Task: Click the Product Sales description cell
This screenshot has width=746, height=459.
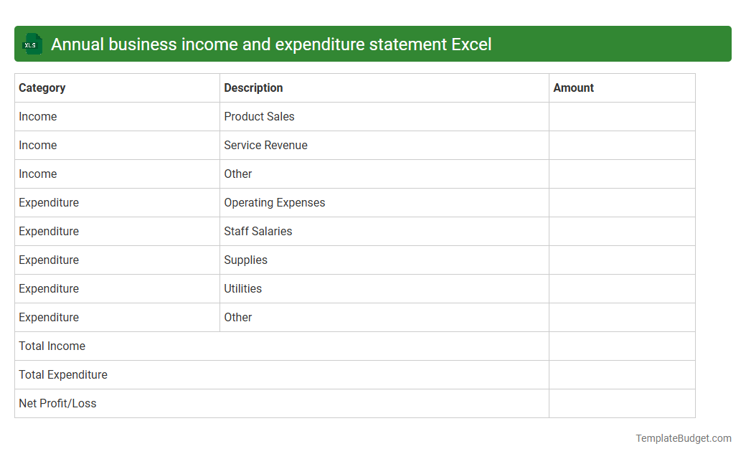Action: (259, 116)
